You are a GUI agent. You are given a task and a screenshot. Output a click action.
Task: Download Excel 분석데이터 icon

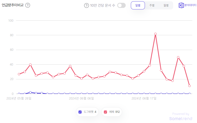181,5
